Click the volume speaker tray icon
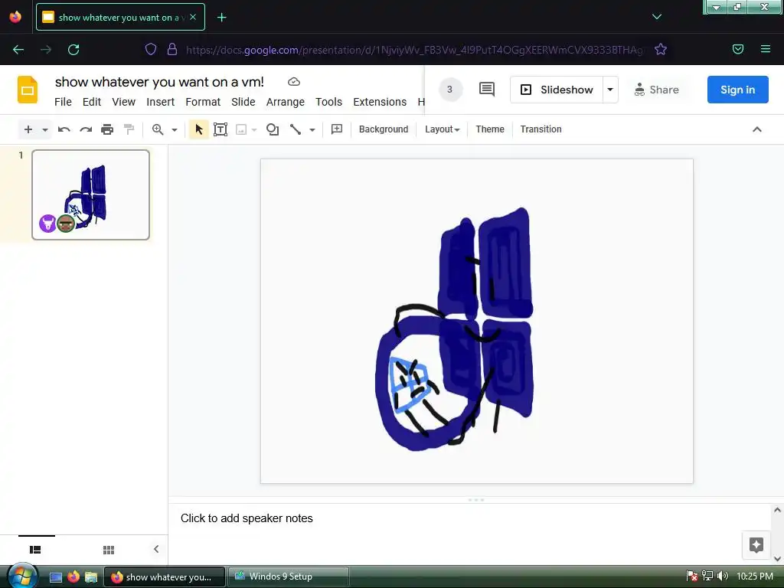 [722, 576]
